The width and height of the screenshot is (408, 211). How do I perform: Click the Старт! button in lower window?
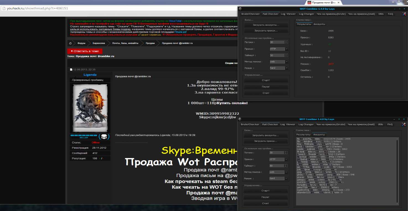click(x=265, y=191)
